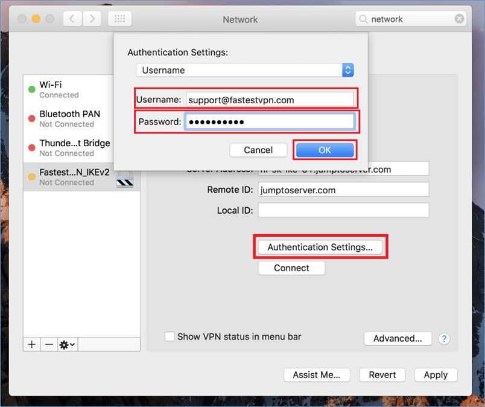Click OK in the authentication dialog
The image size is (485, 407).
pyautogui.click(x=325, y=150)
